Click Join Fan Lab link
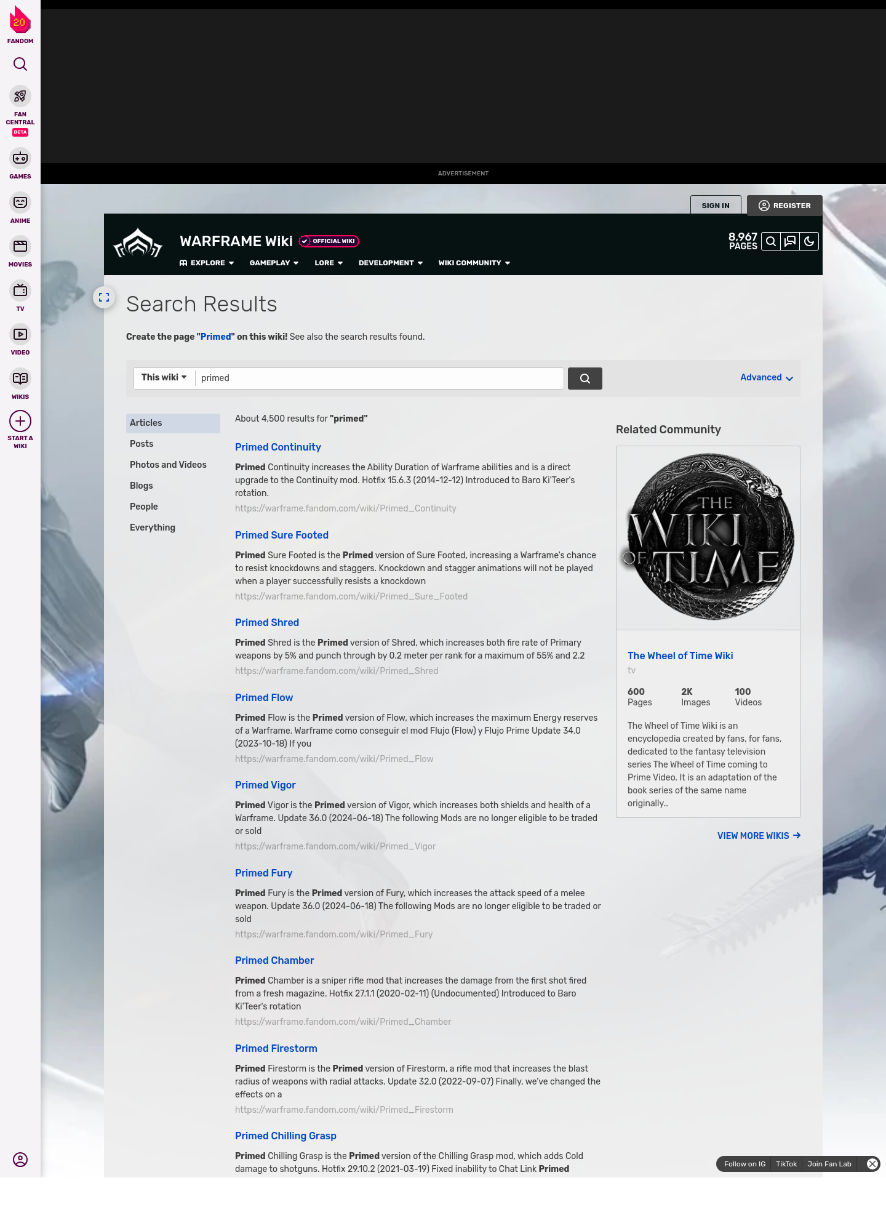The image size is (886, 1231). [x=829, y=1164]
